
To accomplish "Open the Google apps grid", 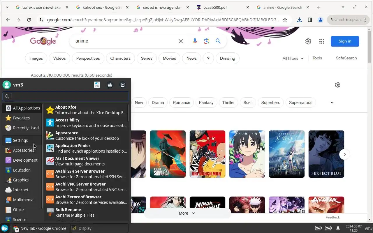I will (322, 41).
